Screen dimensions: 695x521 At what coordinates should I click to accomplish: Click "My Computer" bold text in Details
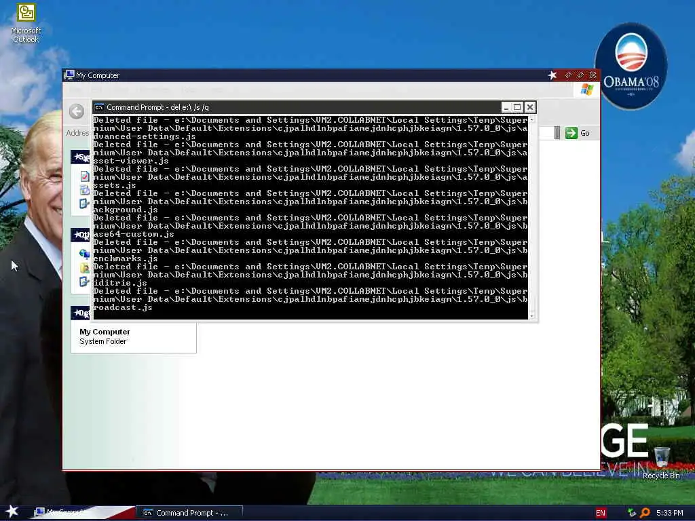[x=105, y=332]
